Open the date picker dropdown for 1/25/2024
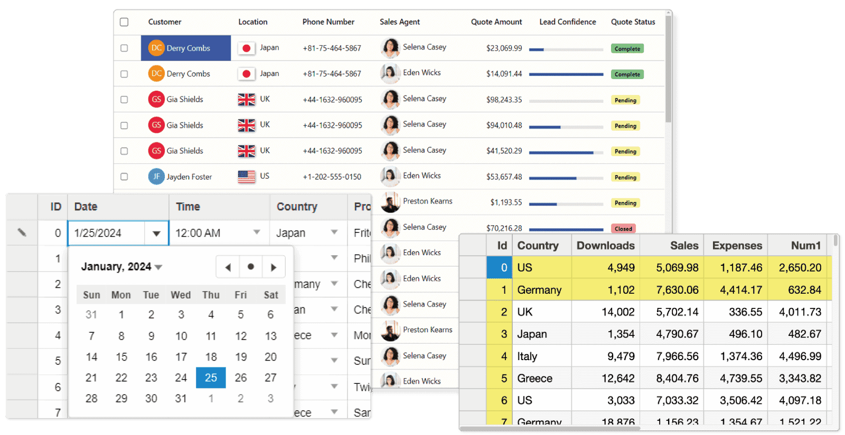This screenshot has width=845, height=435. 156,233
